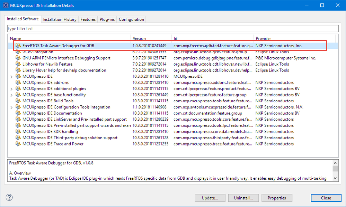346x207 pixels.
Task: Click the description pane scrollbar thumb
Action: tap(335, 169)
